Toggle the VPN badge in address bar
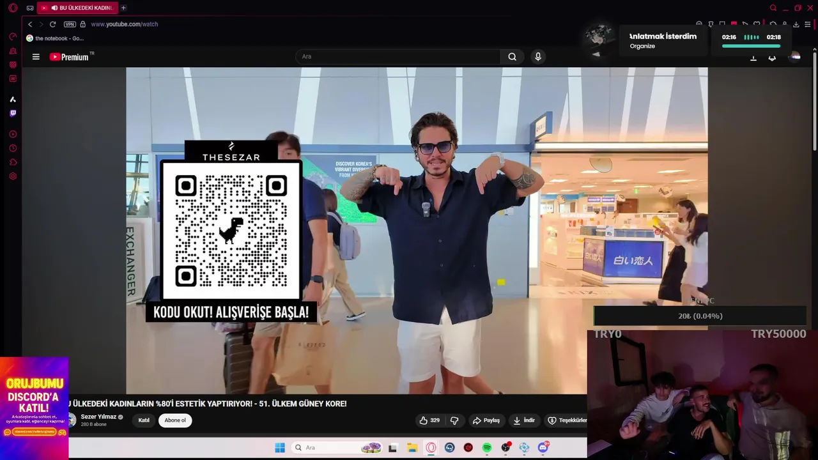The height and width of the screenshot is (460, 818). coord(70,24)
